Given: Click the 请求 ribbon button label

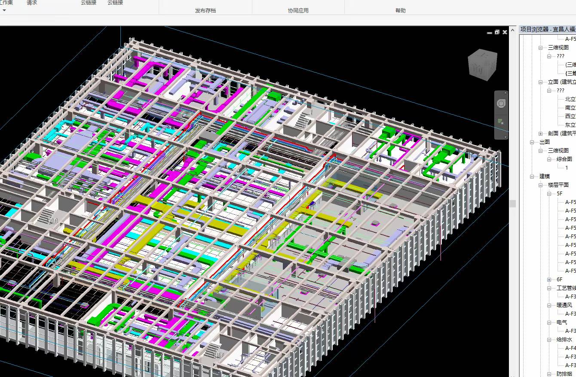Looking at the screenshot, I should [32, 3].
